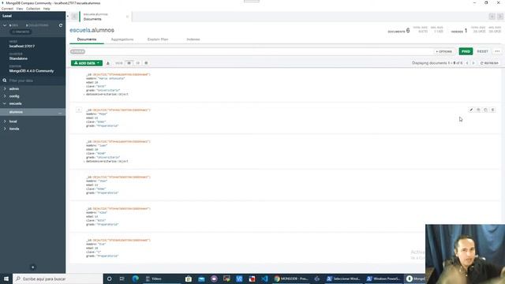Screen dimensions: 505x284
Task: Click the RESET button
Action: click(x=482, y=51)
